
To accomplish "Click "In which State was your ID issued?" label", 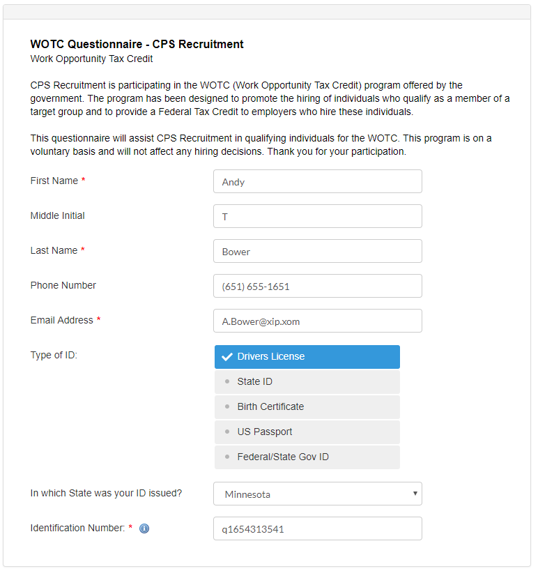I will coord(106,493).
